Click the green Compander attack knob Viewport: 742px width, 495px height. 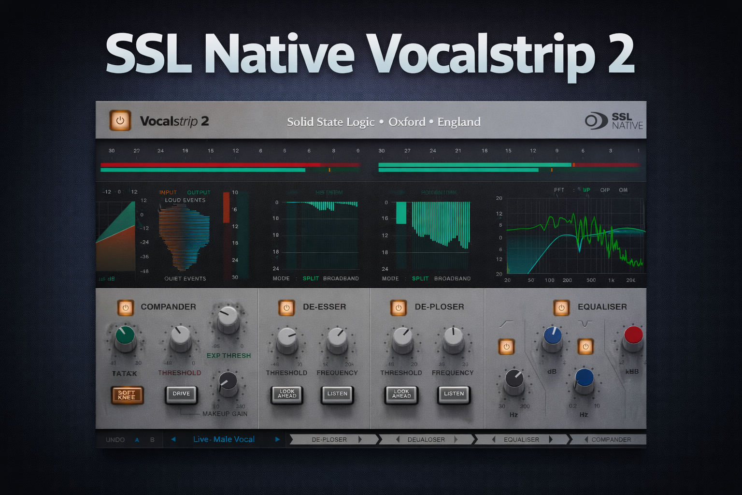point(125,337)
